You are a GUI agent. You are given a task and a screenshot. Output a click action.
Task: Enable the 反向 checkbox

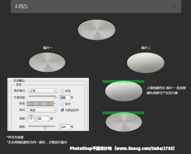coord(62,104)
